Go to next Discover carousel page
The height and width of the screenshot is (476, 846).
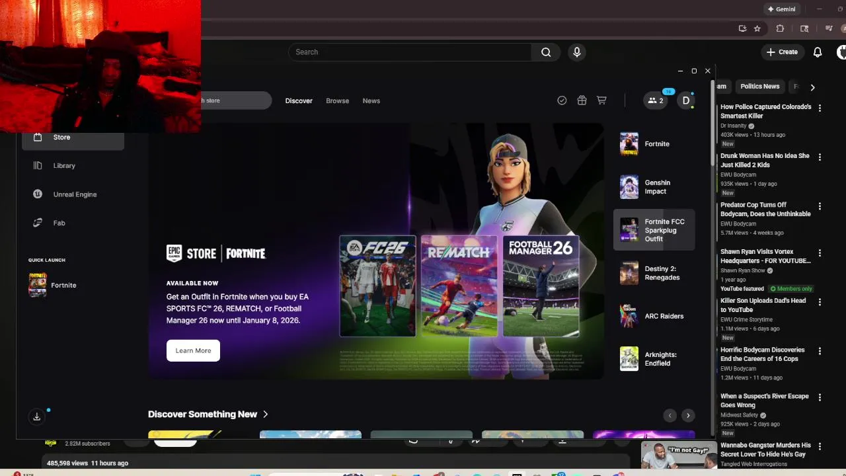pos(688,415)
